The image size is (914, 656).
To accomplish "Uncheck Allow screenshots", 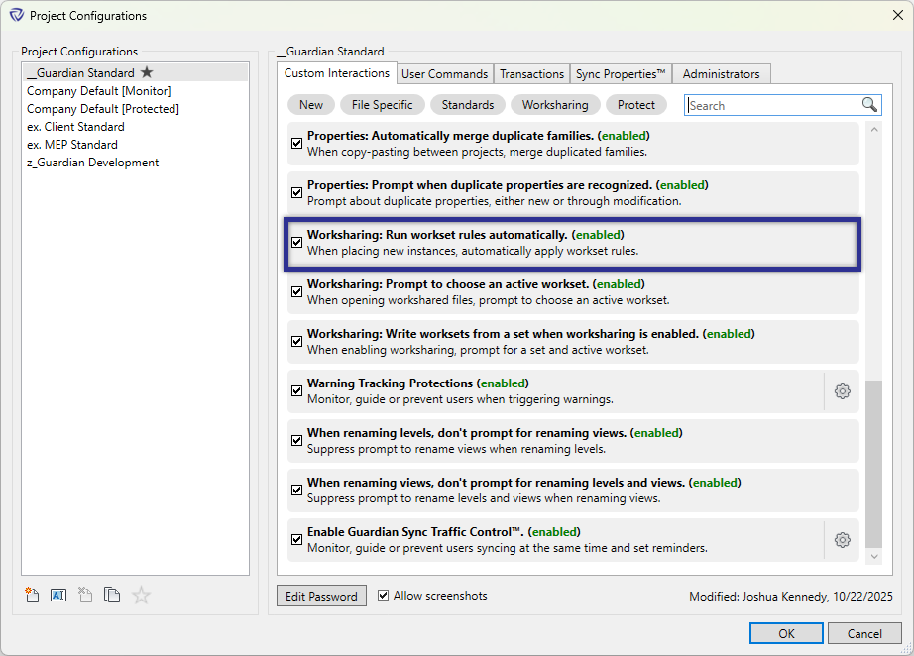I will 384,596.
